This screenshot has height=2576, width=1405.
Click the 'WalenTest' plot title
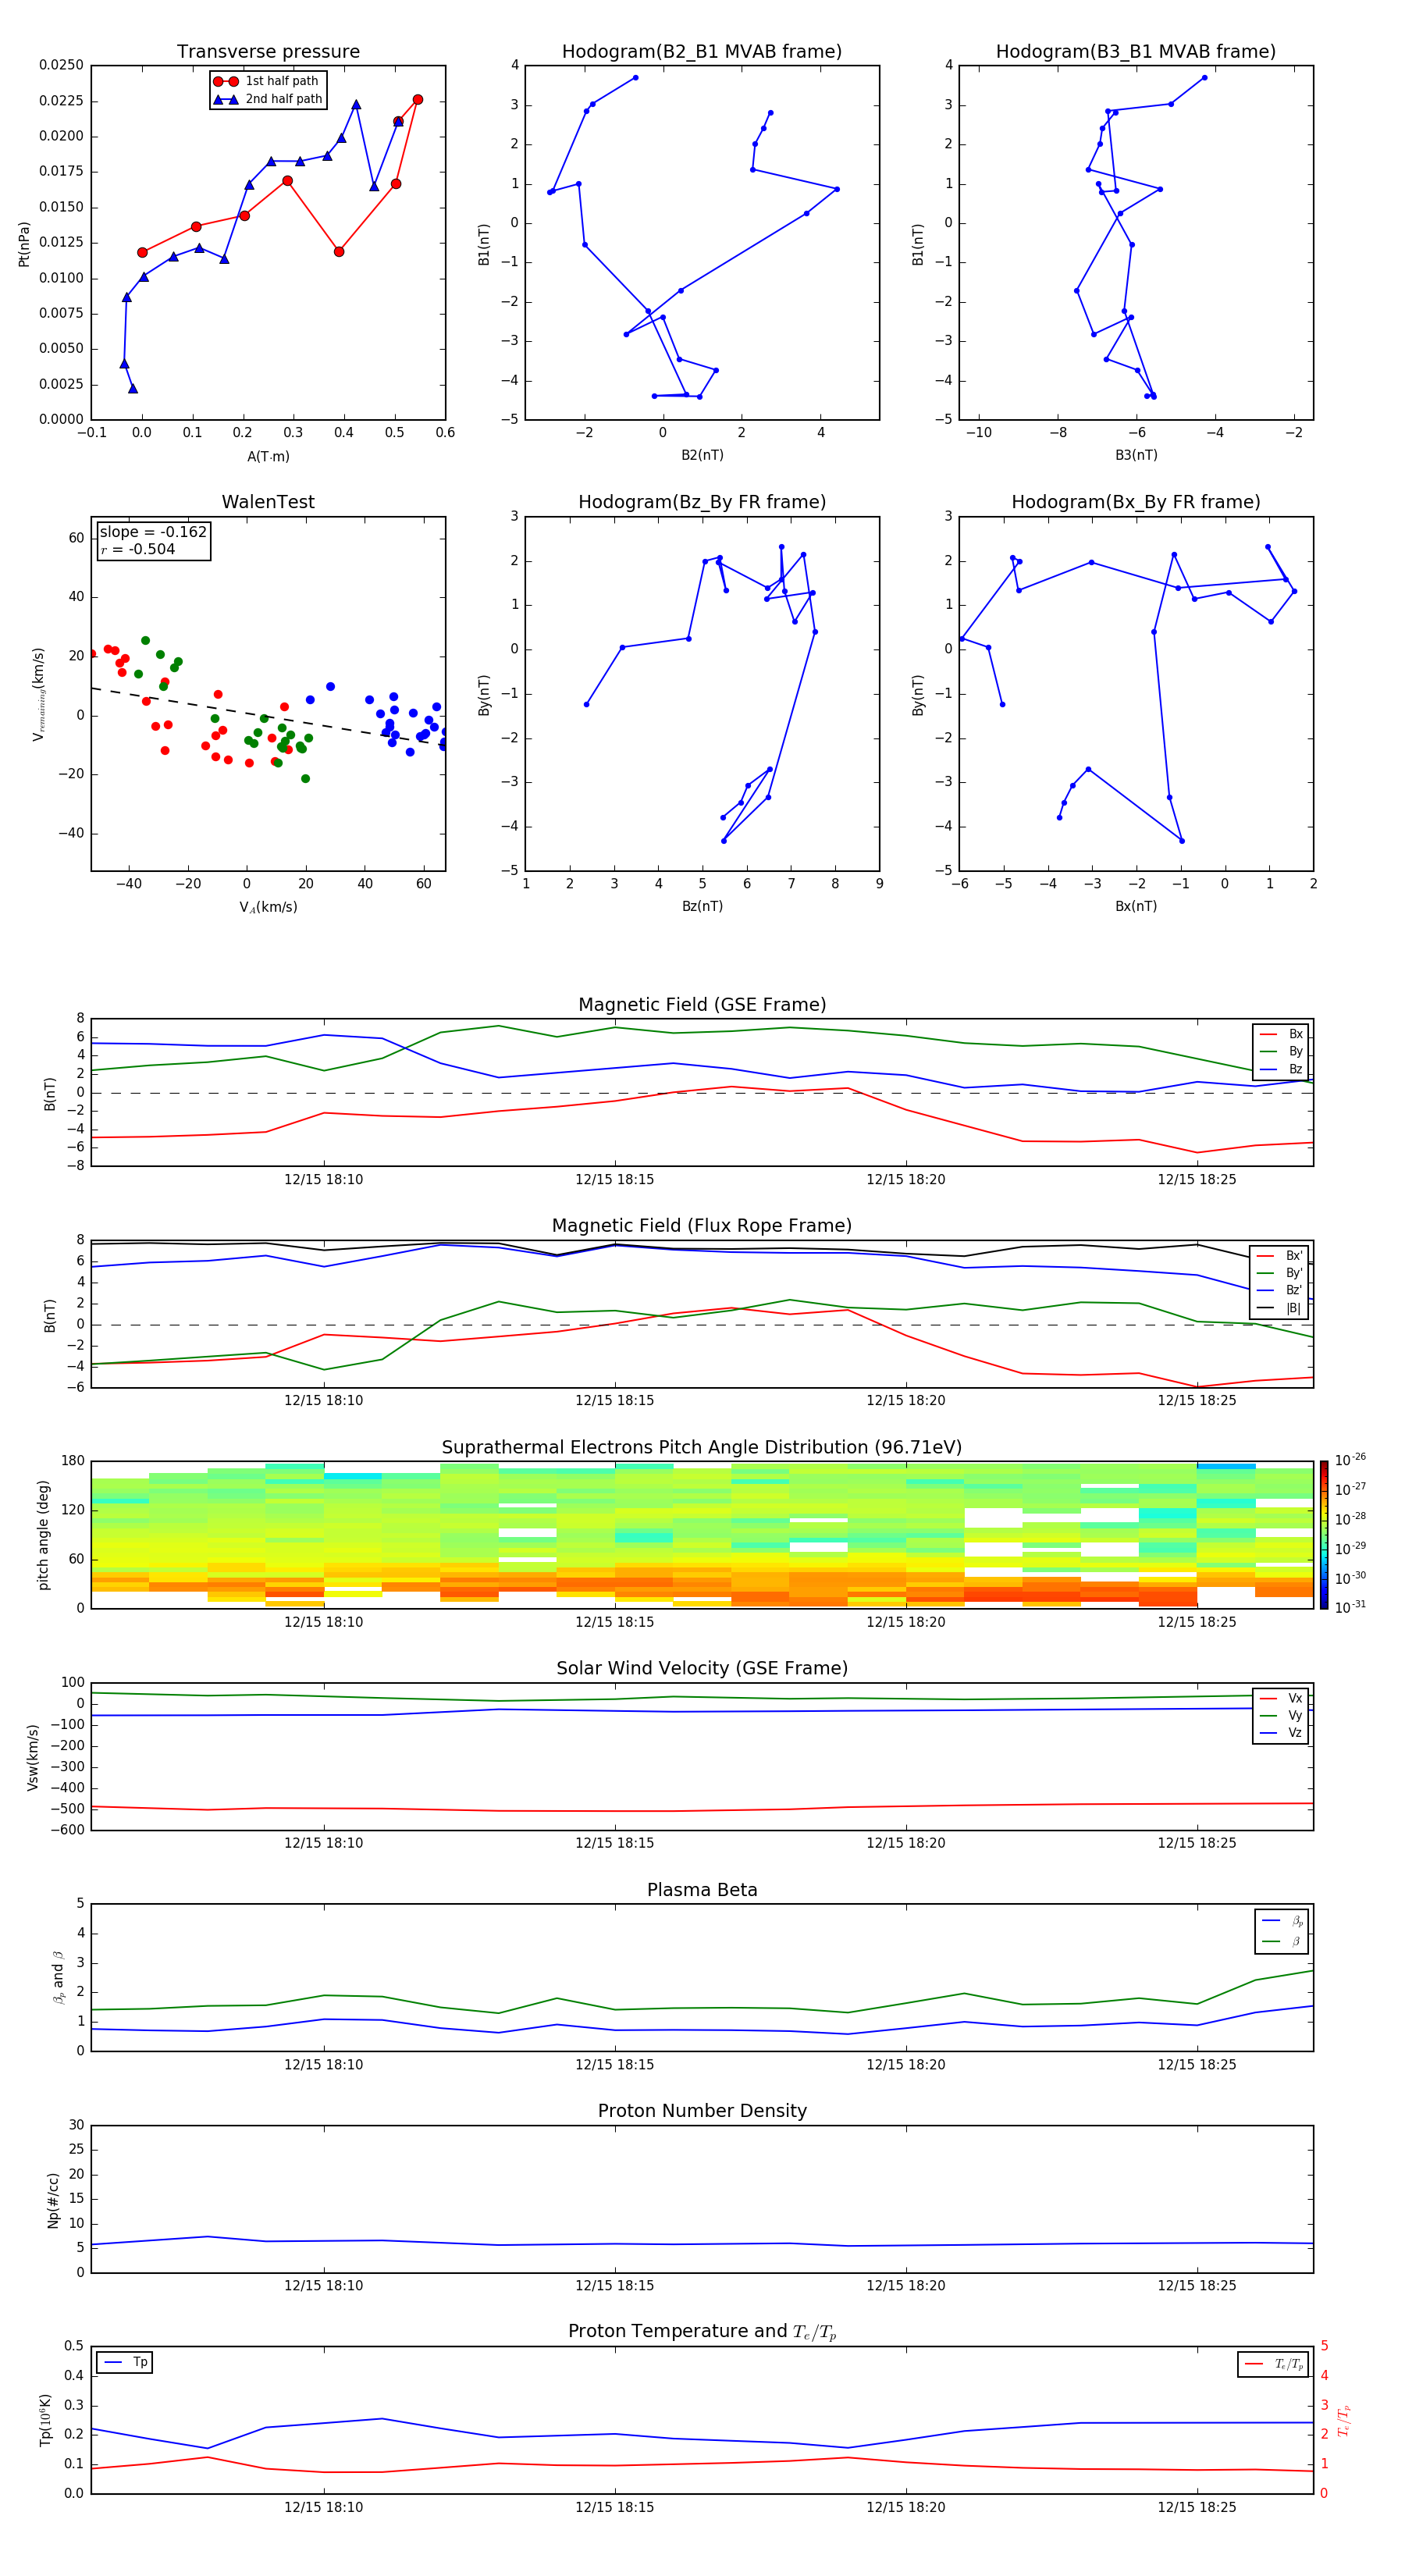tap(268, 502)
